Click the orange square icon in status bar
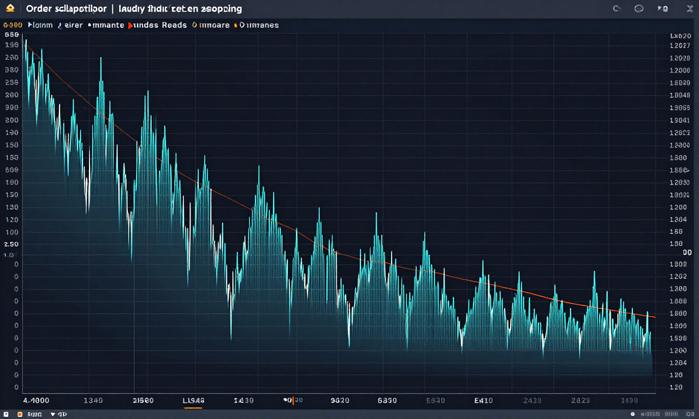This screenshot has height=419, width=699. click(20, 415)
